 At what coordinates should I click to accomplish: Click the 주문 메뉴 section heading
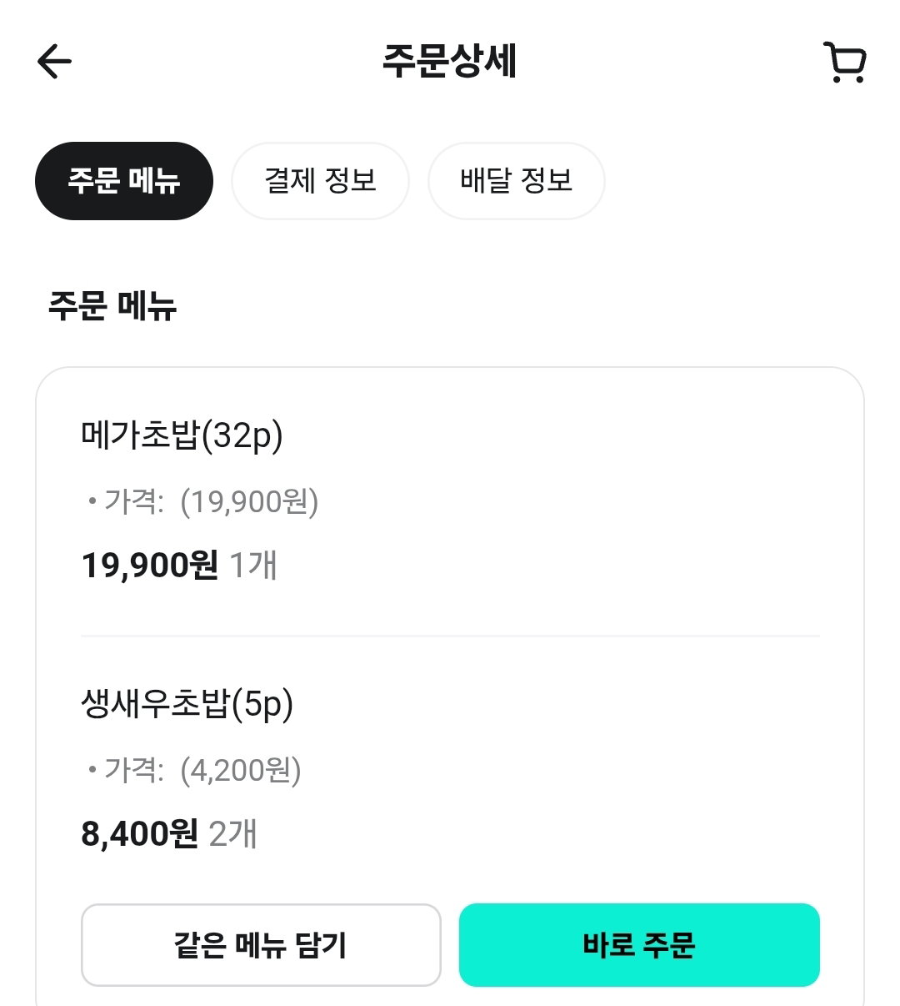point(112,305)
